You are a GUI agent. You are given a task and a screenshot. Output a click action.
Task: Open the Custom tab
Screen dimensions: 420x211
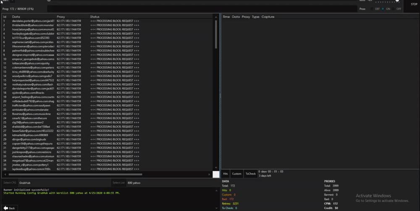tap(236, 174)
